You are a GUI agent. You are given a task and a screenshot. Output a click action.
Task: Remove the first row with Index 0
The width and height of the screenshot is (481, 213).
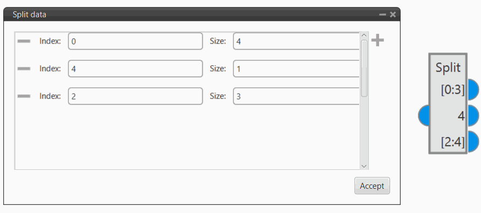tap(24, 41)
